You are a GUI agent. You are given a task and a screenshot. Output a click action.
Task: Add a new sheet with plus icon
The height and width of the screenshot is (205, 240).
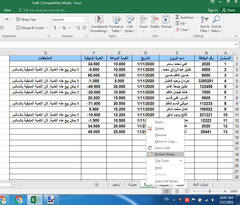coord(96,184)
